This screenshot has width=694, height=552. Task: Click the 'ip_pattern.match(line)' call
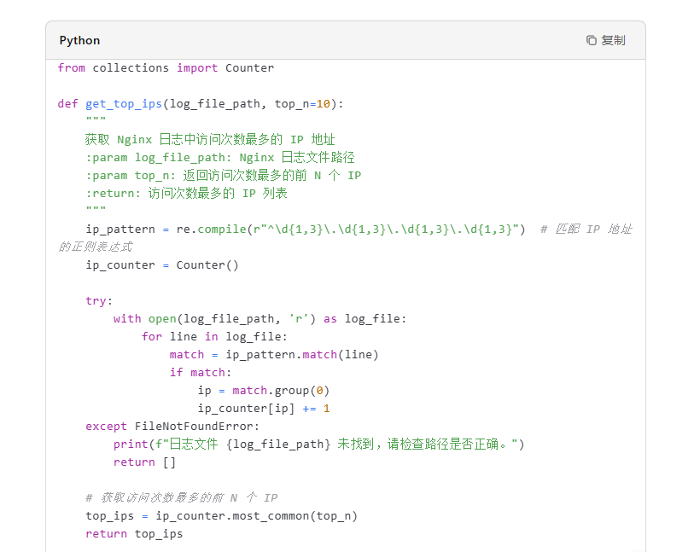tap(302, 354)
